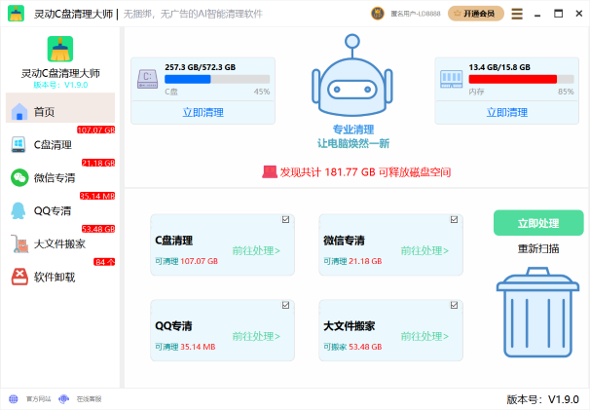Click 立即清理 under the C盘 usage
This screenshot has height=410, width=590.
pos(203,112)
